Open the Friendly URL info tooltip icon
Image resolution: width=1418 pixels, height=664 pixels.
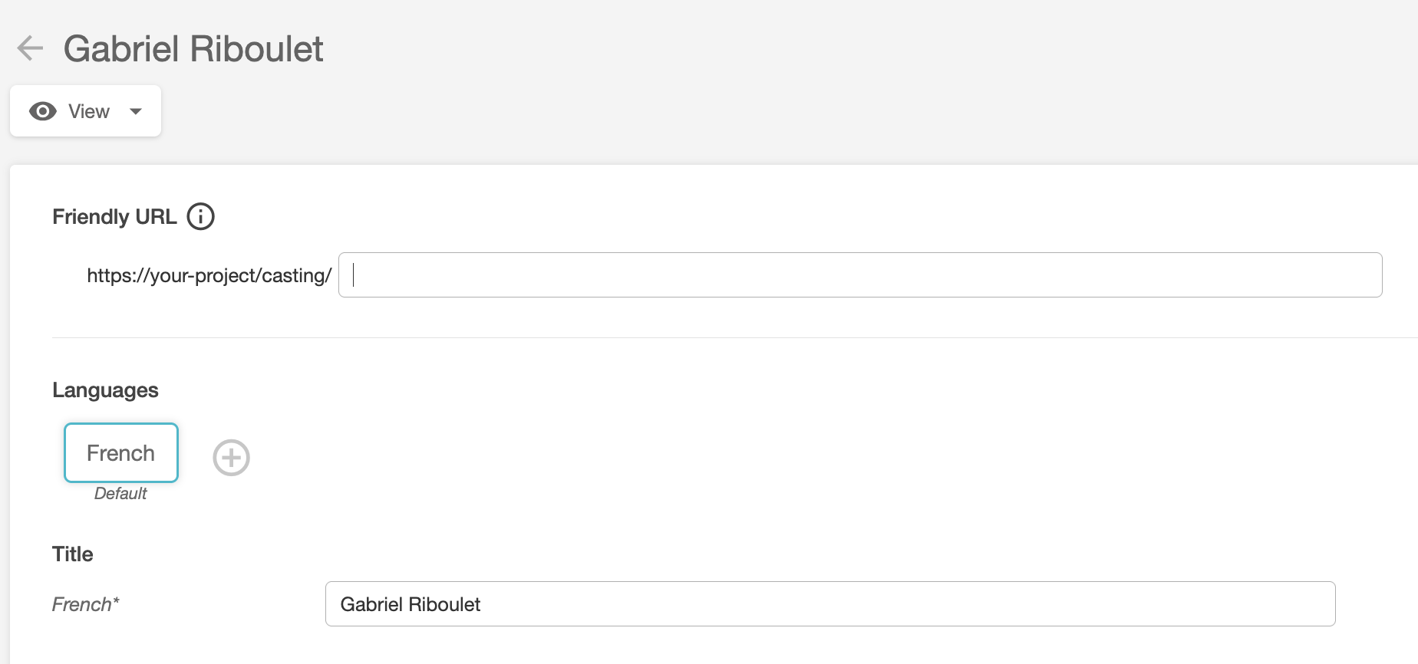pos(201,217)
